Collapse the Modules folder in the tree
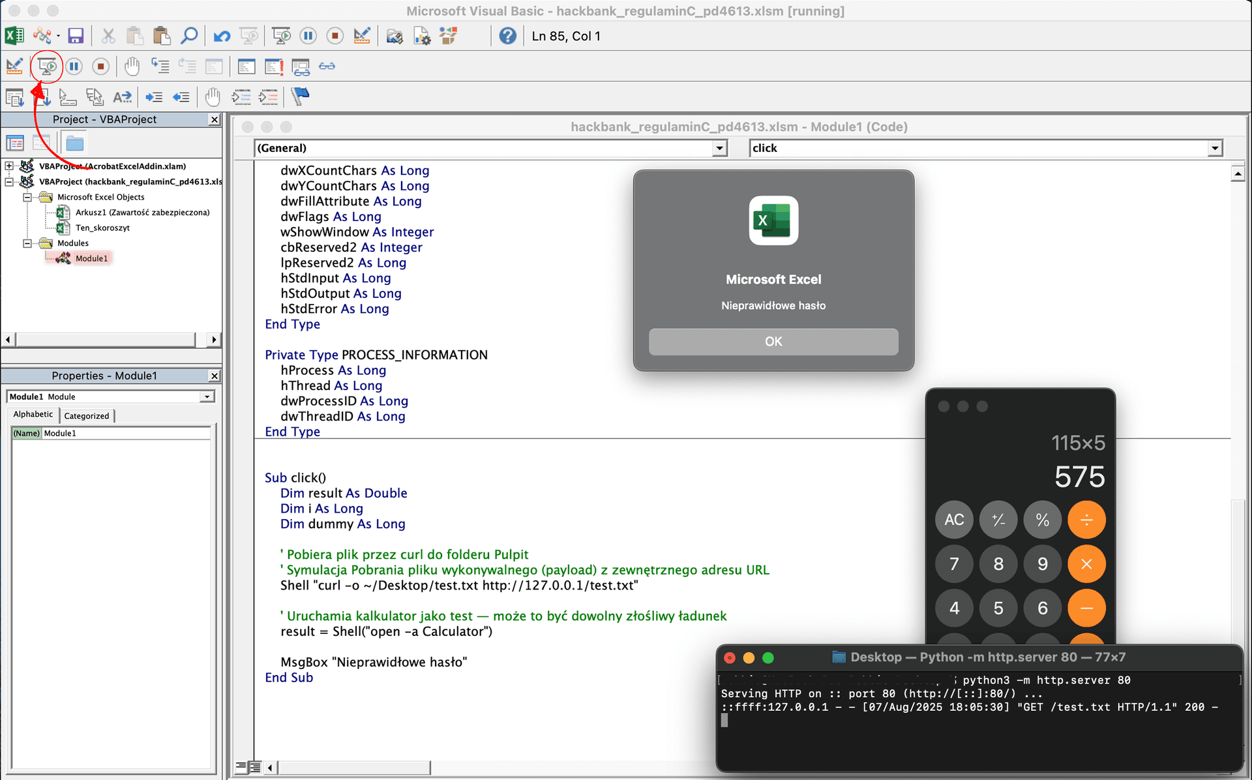The height and width of the screenshot is (780, 1252). point(27,243)
